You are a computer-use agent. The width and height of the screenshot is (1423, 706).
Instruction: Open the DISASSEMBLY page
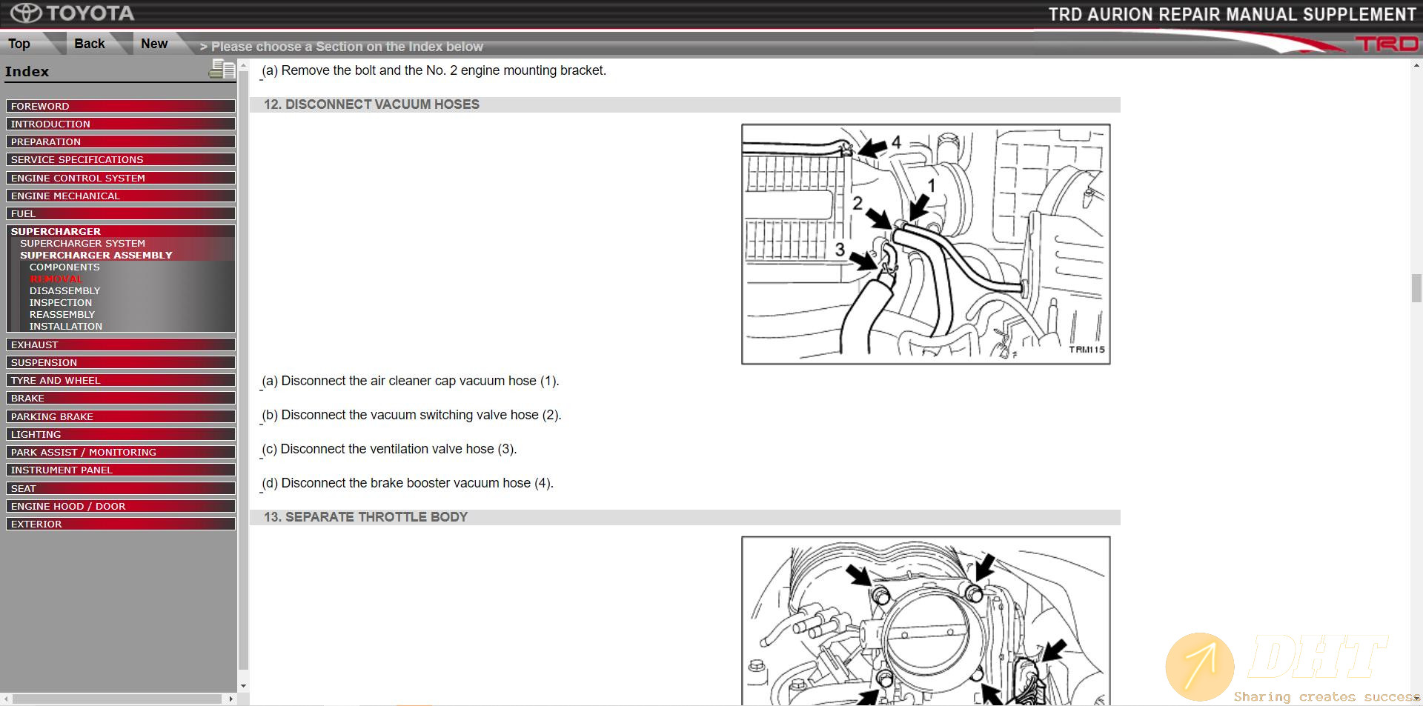(64, 290)
